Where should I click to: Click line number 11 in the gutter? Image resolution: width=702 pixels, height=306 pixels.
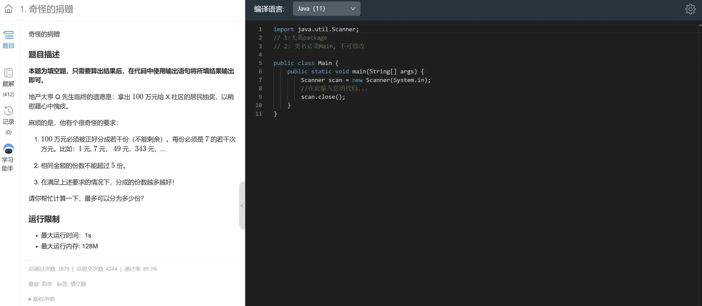tap(258, 114)
